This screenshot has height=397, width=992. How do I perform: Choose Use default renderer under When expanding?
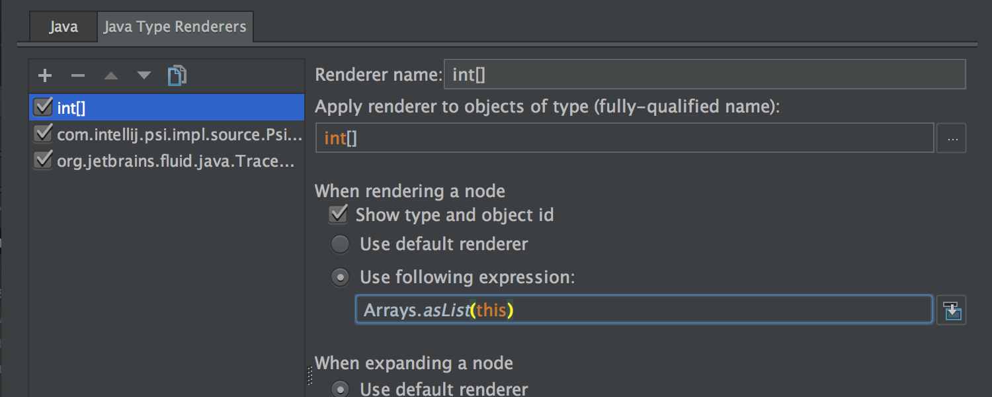tap(340, 389)
